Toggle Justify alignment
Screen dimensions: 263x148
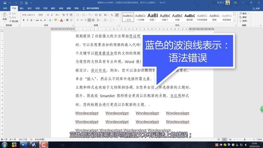(x=89, y=20)
